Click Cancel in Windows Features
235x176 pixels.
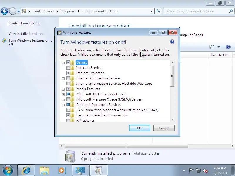pyautogui.click(x=164, y=128)
